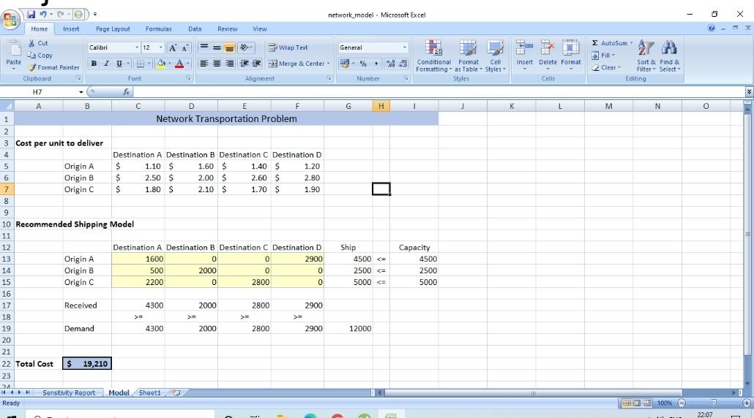The image size is (754, 418).
Task: Increase decimal places
Action: click(391, 64)
